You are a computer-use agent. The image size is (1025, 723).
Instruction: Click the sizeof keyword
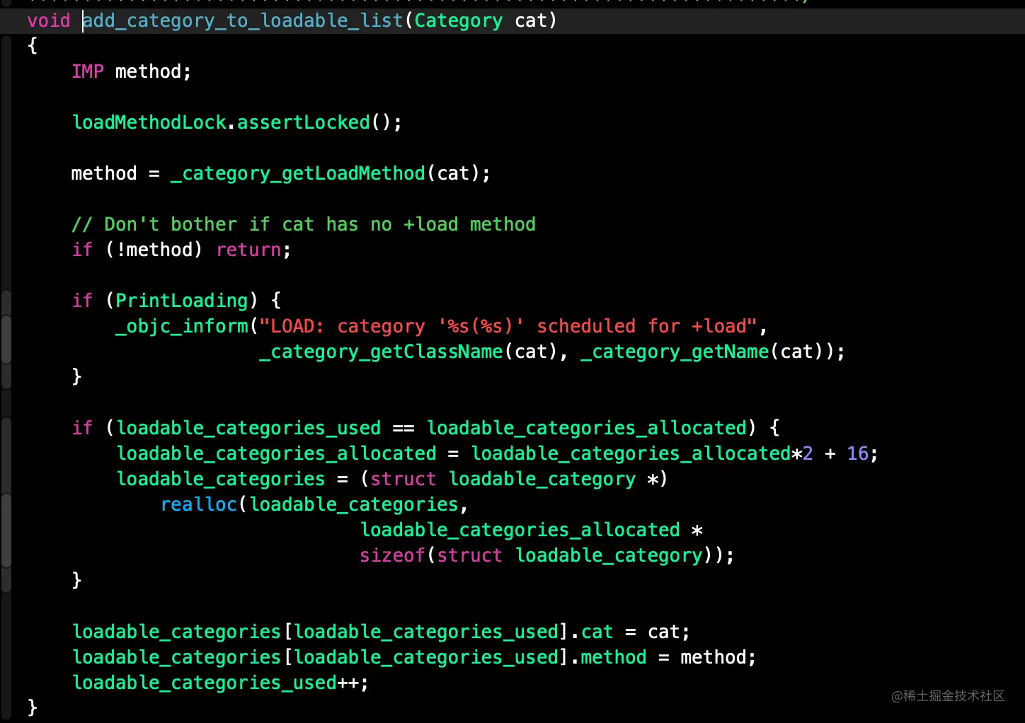pos(392,555)
